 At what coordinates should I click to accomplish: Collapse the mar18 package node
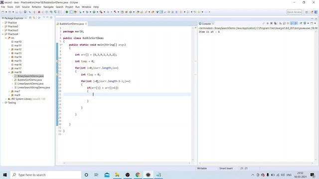[9, 72]
